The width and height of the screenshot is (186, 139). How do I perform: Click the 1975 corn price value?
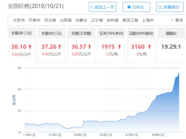click(108, 47)
